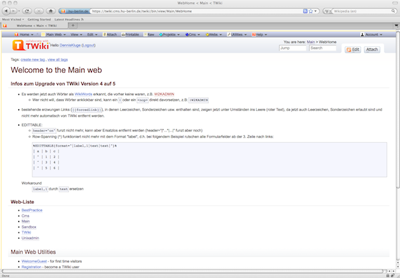Click the vertical scrollbar thumb
The image size is (400, 278).
pyautogui.click(x=397, y=110)
